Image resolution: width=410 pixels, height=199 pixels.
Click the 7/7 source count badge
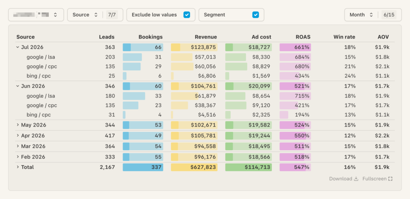tap(112, 15)
